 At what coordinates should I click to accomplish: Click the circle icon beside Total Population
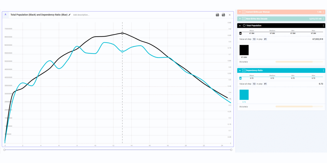point(244,25)
